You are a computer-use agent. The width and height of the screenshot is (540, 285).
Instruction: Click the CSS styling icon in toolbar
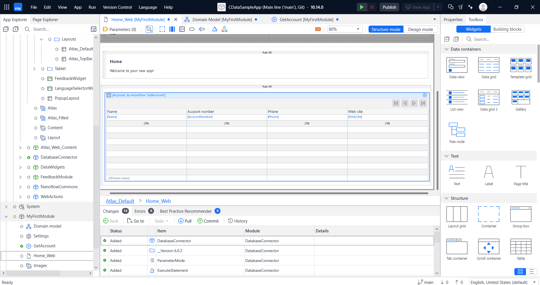tap(318, 29)
